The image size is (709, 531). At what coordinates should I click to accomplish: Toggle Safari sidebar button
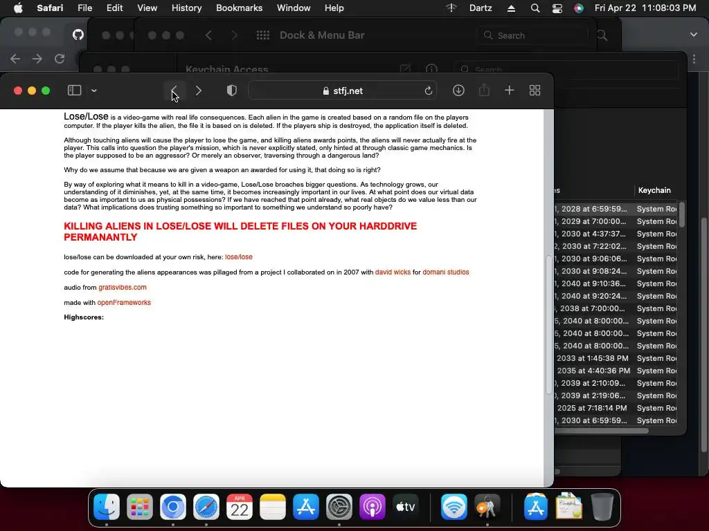pyautogui.click(x=74, y=91)
